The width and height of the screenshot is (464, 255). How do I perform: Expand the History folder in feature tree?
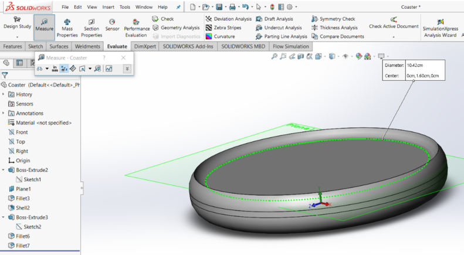(4, 94)
